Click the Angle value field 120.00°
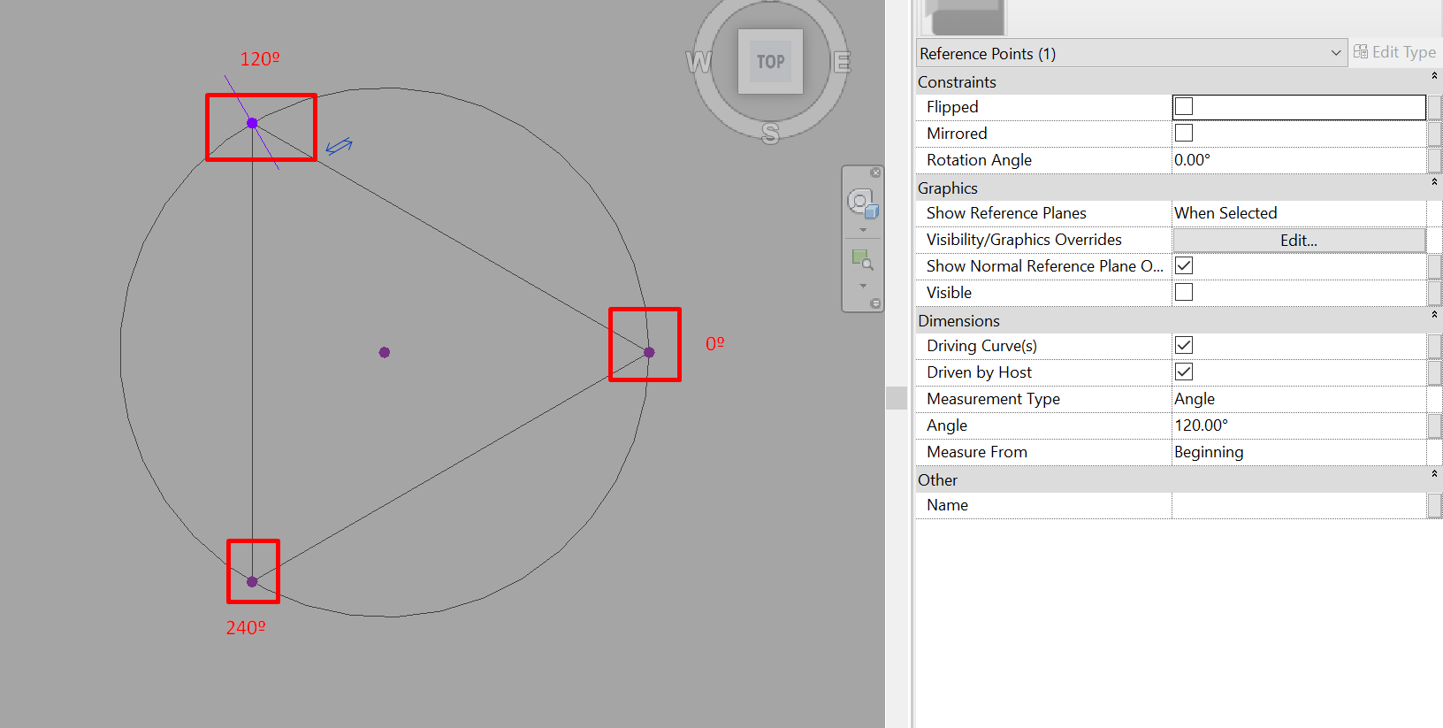1443x728 pixels. click(x=1299, y=425)
